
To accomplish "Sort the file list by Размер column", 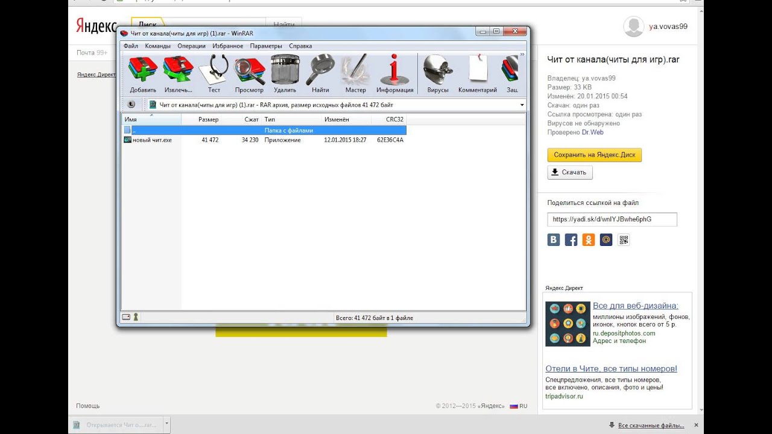I will pos(201,119).
